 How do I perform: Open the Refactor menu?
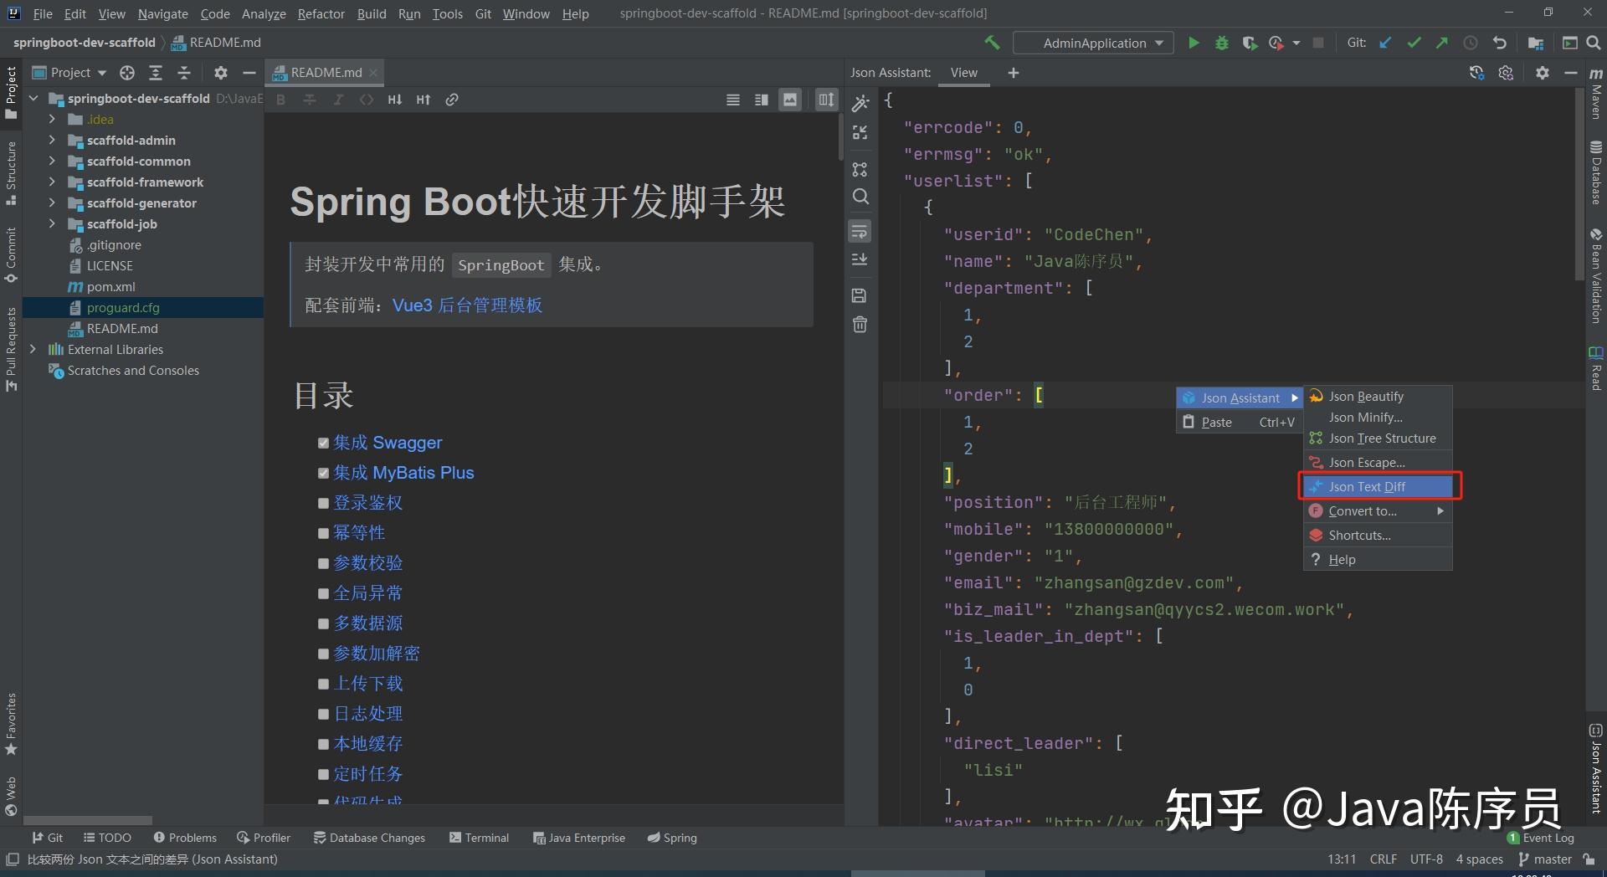pyautogui.click(x=321, y=13)
